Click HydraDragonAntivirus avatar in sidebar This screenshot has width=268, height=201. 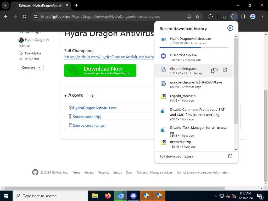(21, 40)
